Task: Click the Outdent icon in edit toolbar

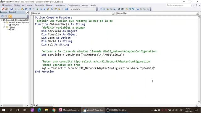Action: pos(122,9)
